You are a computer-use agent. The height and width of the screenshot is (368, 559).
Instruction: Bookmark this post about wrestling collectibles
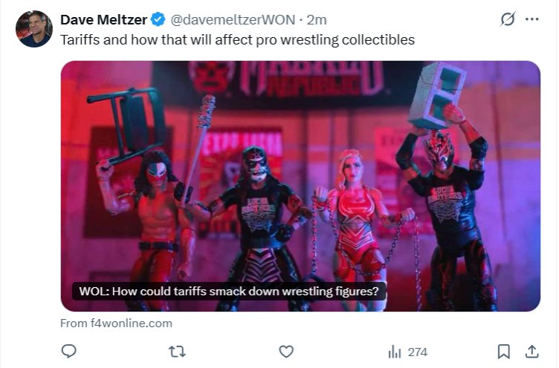503,351
